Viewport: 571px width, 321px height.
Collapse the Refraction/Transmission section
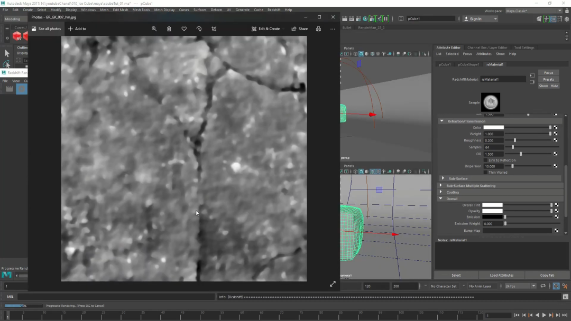tap(441, 121)
